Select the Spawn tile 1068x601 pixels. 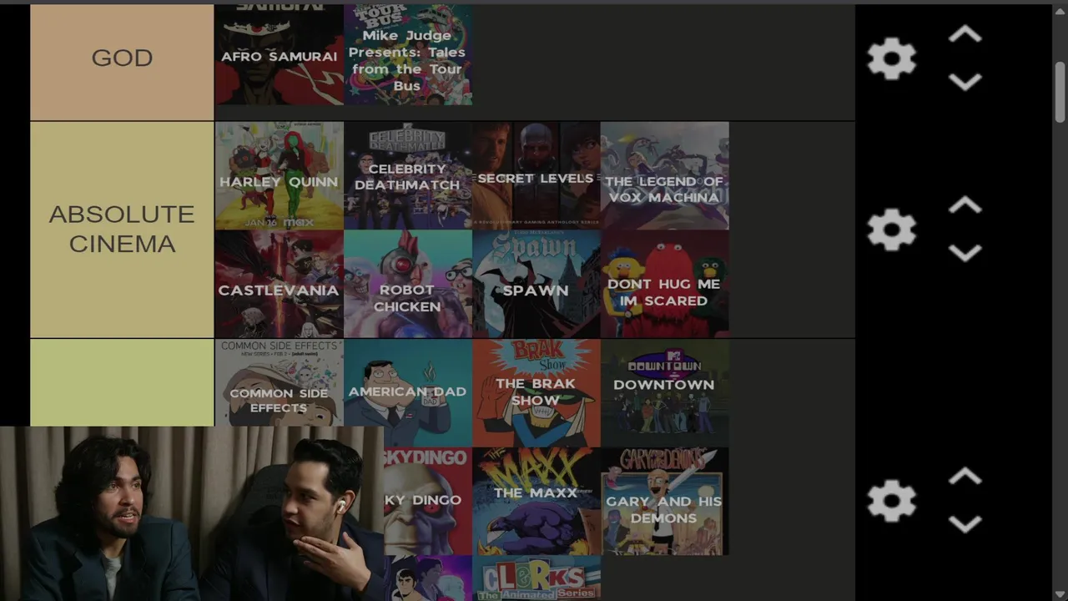coord(537,284)
